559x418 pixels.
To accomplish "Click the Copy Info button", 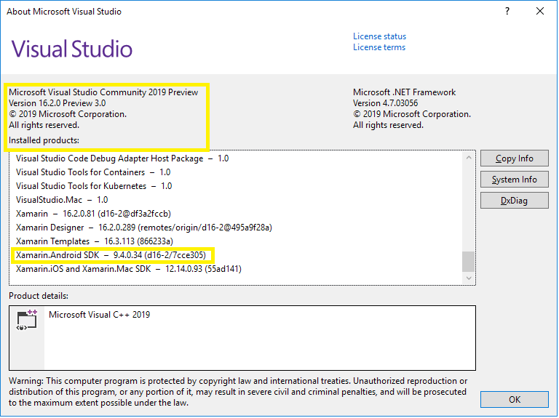I will pos(514,158).
